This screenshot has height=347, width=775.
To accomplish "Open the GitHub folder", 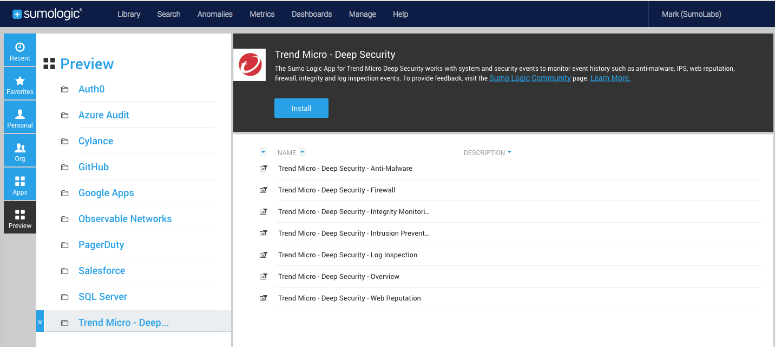I will 94,167.
